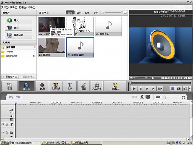Open the 语音 voice recording section

(x=84, y=86)
